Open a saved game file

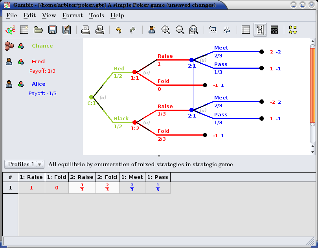[38, 30]
